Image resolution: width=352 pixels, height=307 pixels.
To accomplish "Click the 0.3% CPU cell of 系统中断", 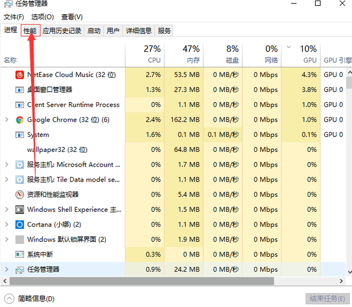I will 145,255.
